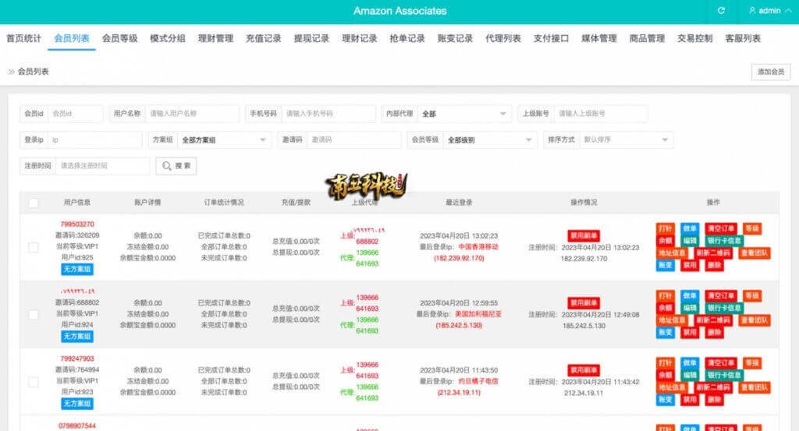Go to the 客服列表 tab
The height and width of the screenshot is (431, 799).
click(x=742, y=38)
